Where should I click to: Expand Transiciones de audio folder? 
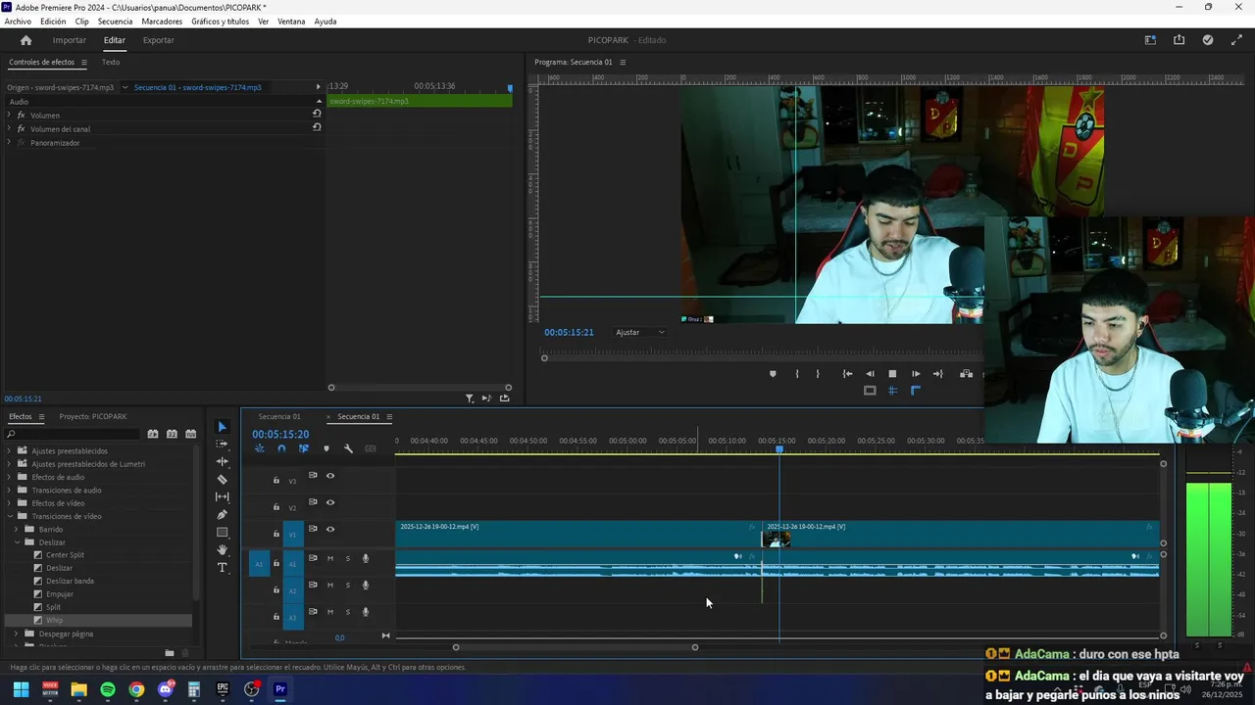(10, 490)
